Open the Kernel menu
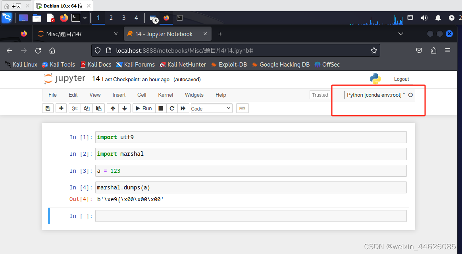Viewport: 462px width, 254px height. 165,95
